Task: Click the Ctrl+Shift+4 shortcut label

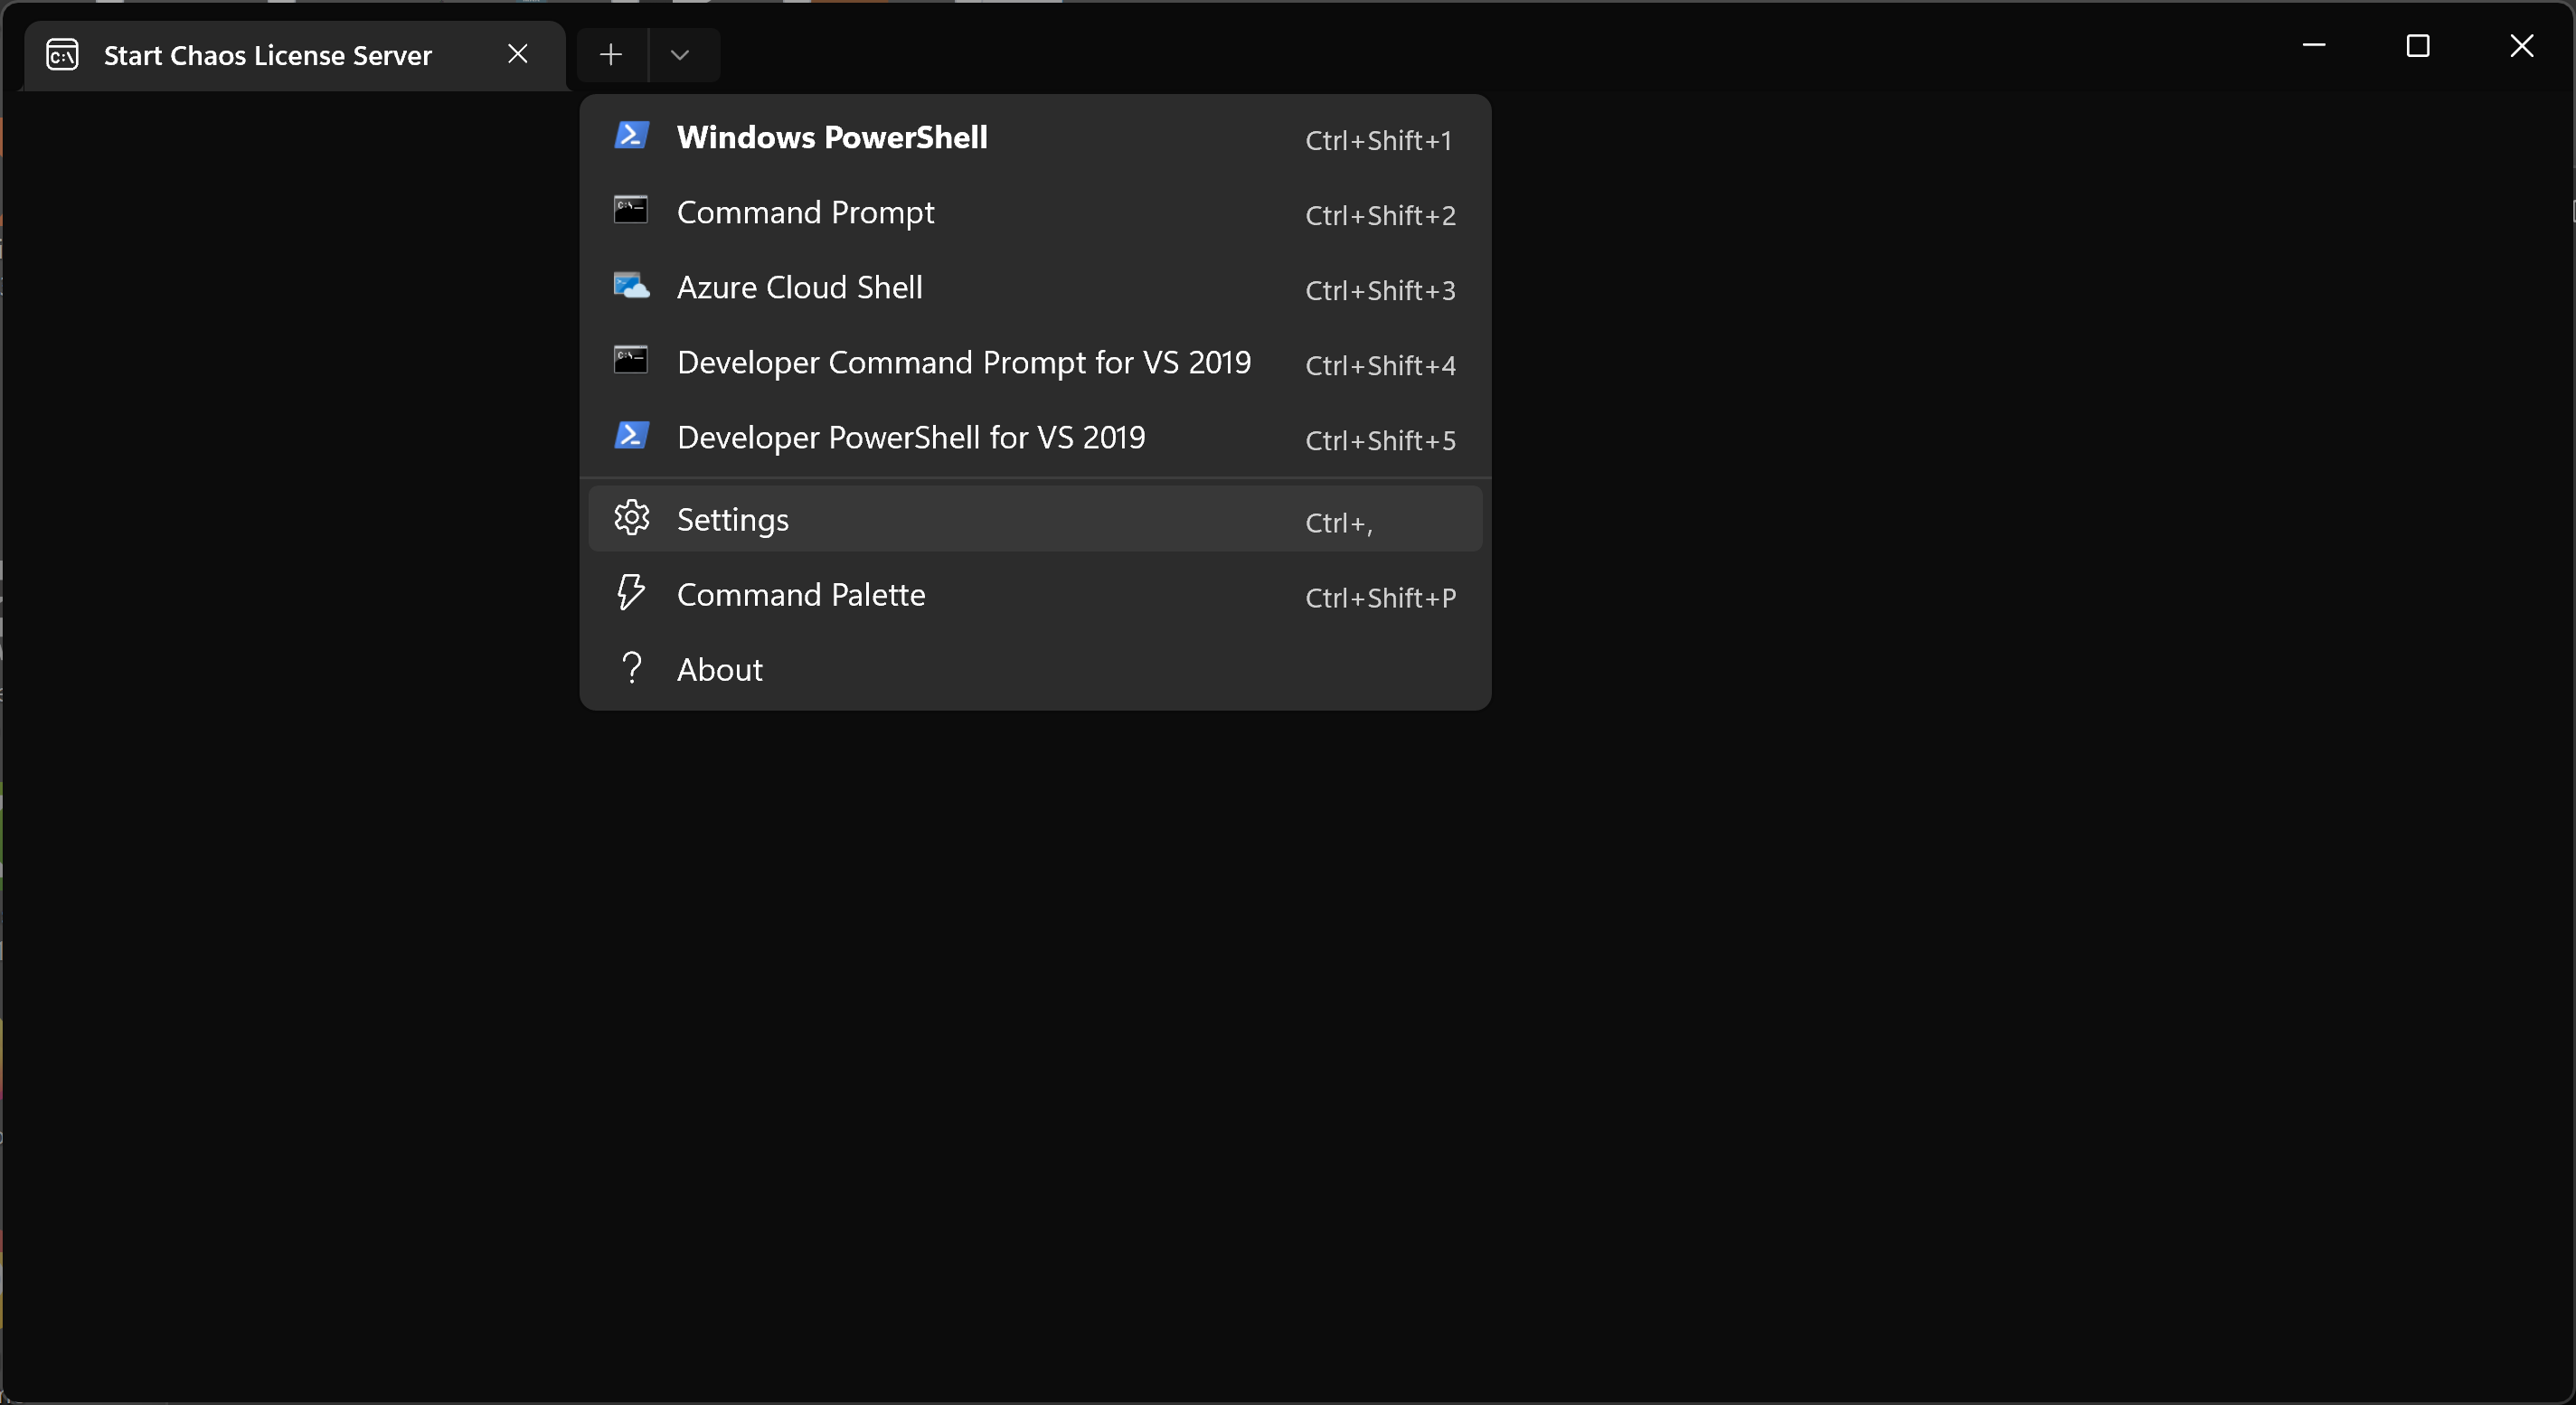Action: (1380, 365)
